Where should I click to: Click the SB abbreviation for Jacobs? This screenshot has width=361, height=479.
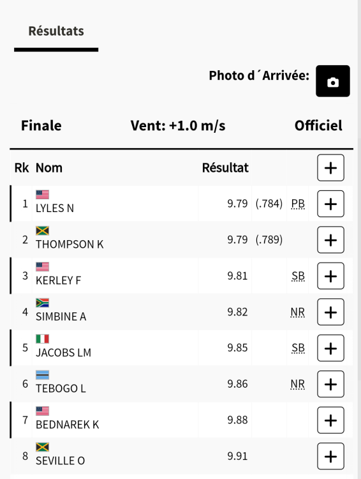pos(298,348)
